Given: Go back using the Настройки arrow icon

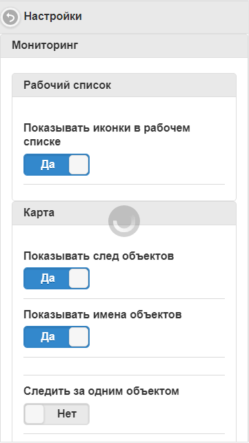Looking at the screenshot, I should 10,17.
